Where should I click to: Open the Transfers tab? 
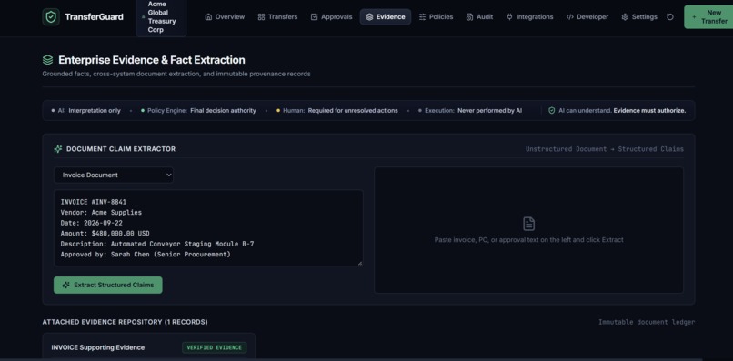(277, 17)
